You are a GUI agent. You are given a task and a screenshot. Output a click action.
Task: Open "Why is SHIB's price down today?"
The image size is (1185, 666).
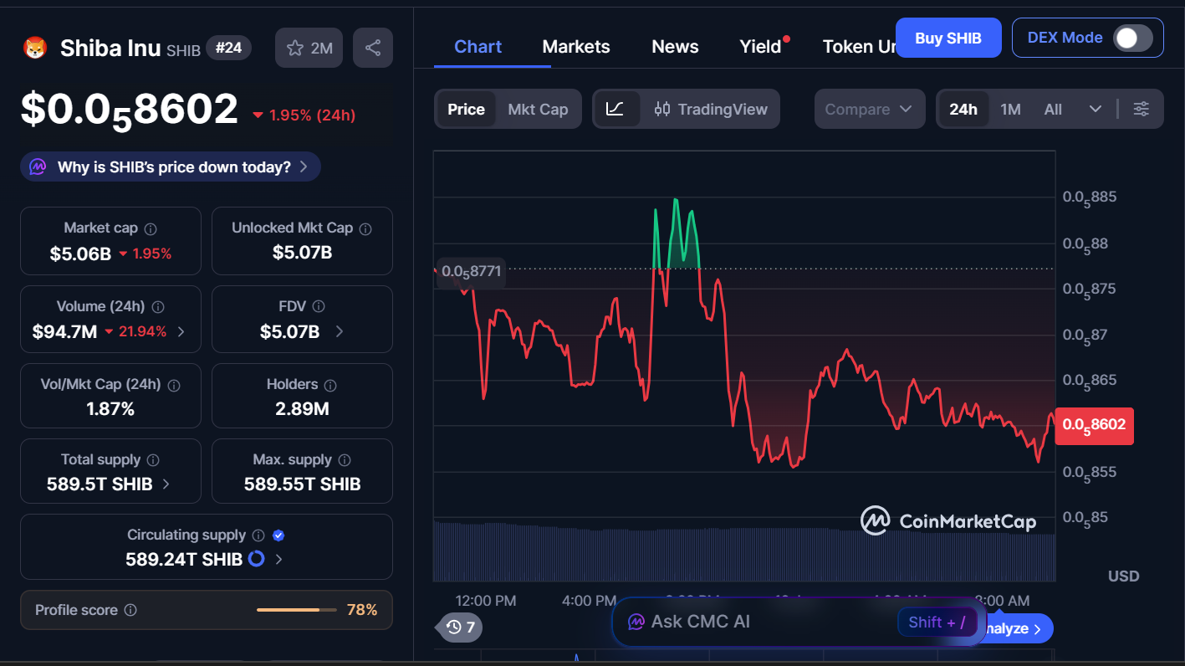[x=171, y=166]
